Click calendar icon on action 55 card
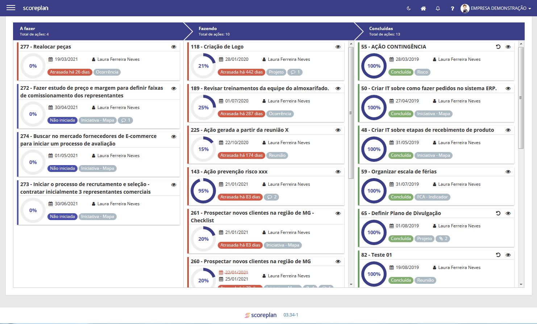This screenshot has height=324, width=537. point(391,59)
